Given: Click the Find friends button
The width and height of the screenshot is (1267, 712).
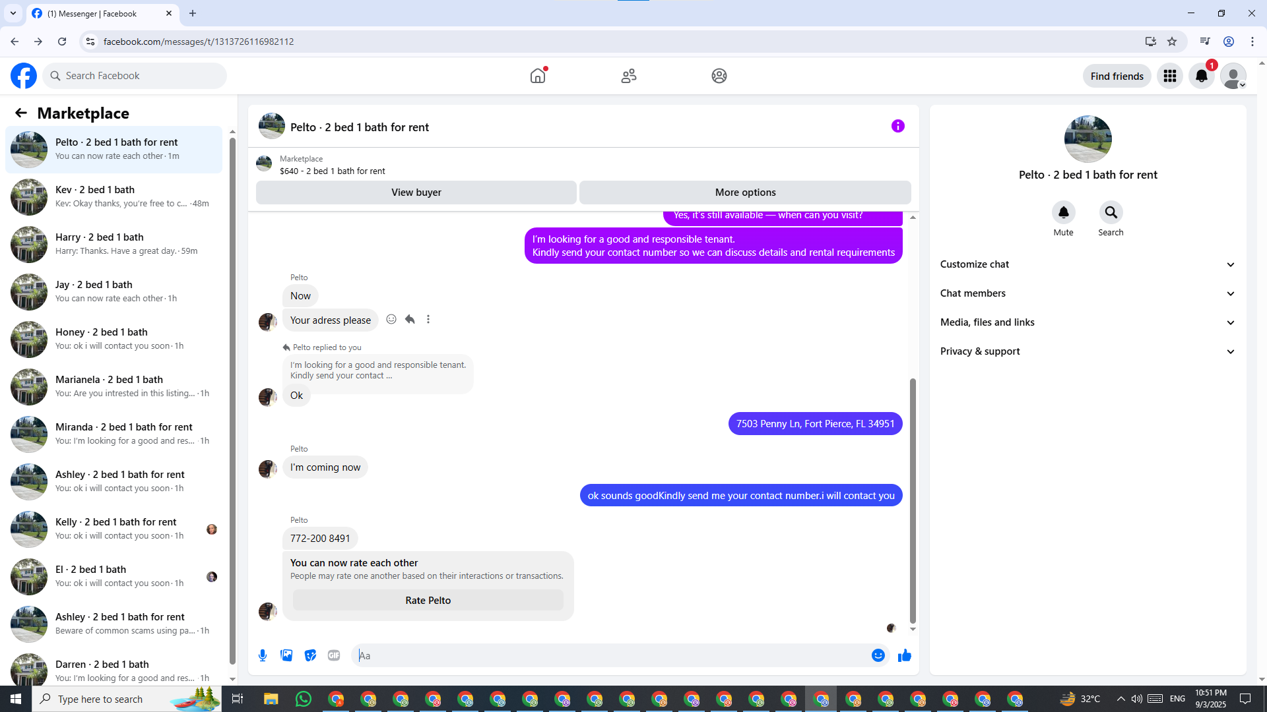Looking at the screenshot, I should [x=1117, y=76].
